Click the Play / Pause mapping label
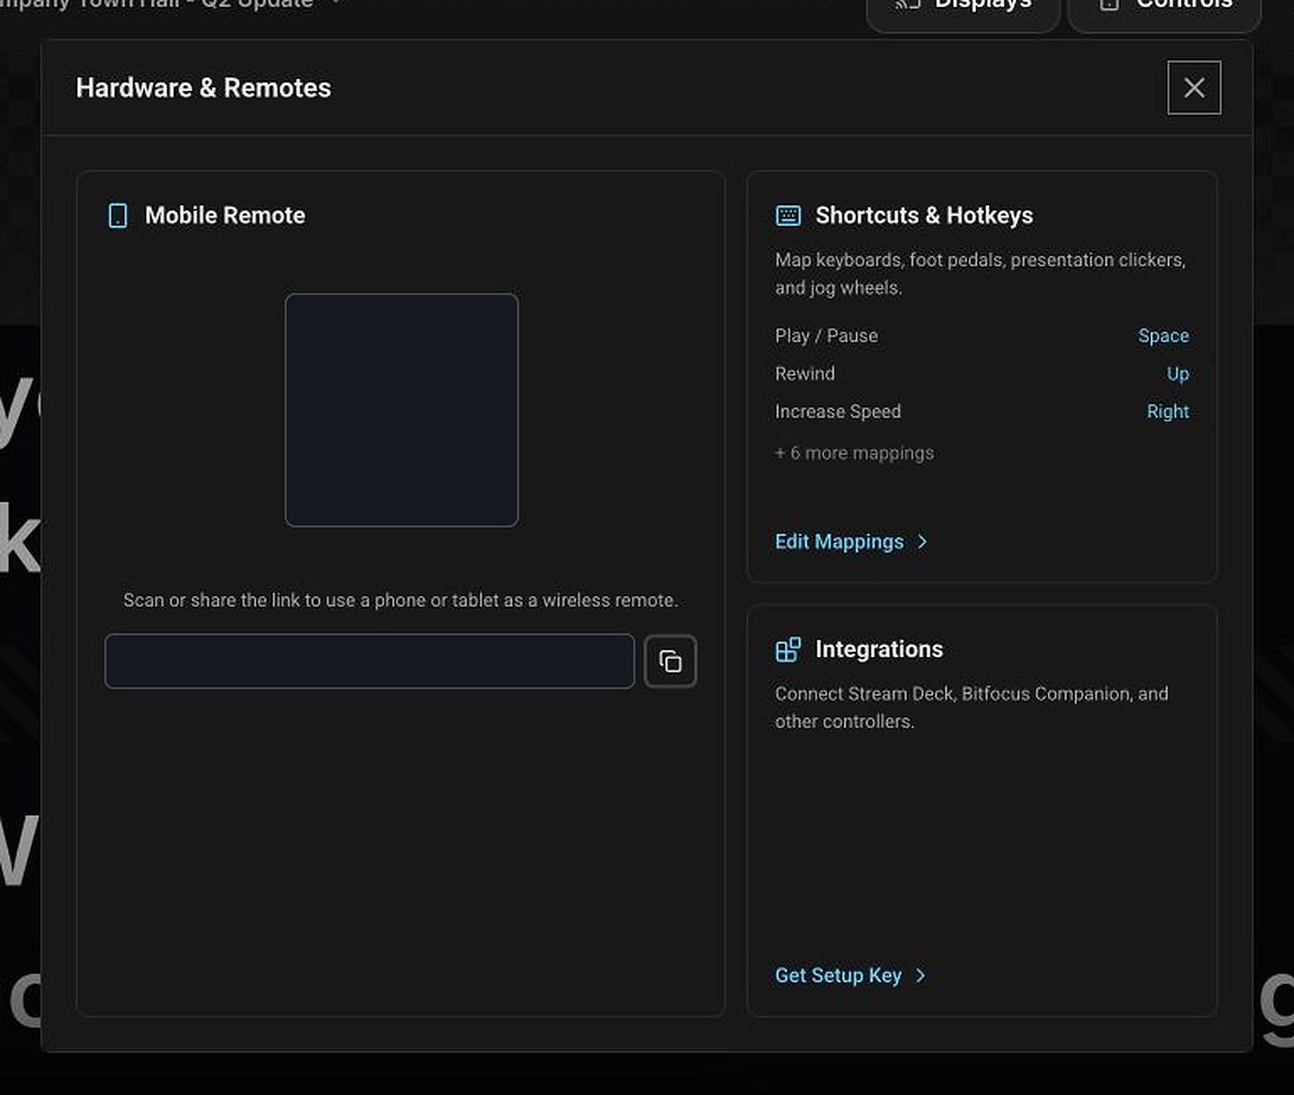 click(x=826, y=336)
